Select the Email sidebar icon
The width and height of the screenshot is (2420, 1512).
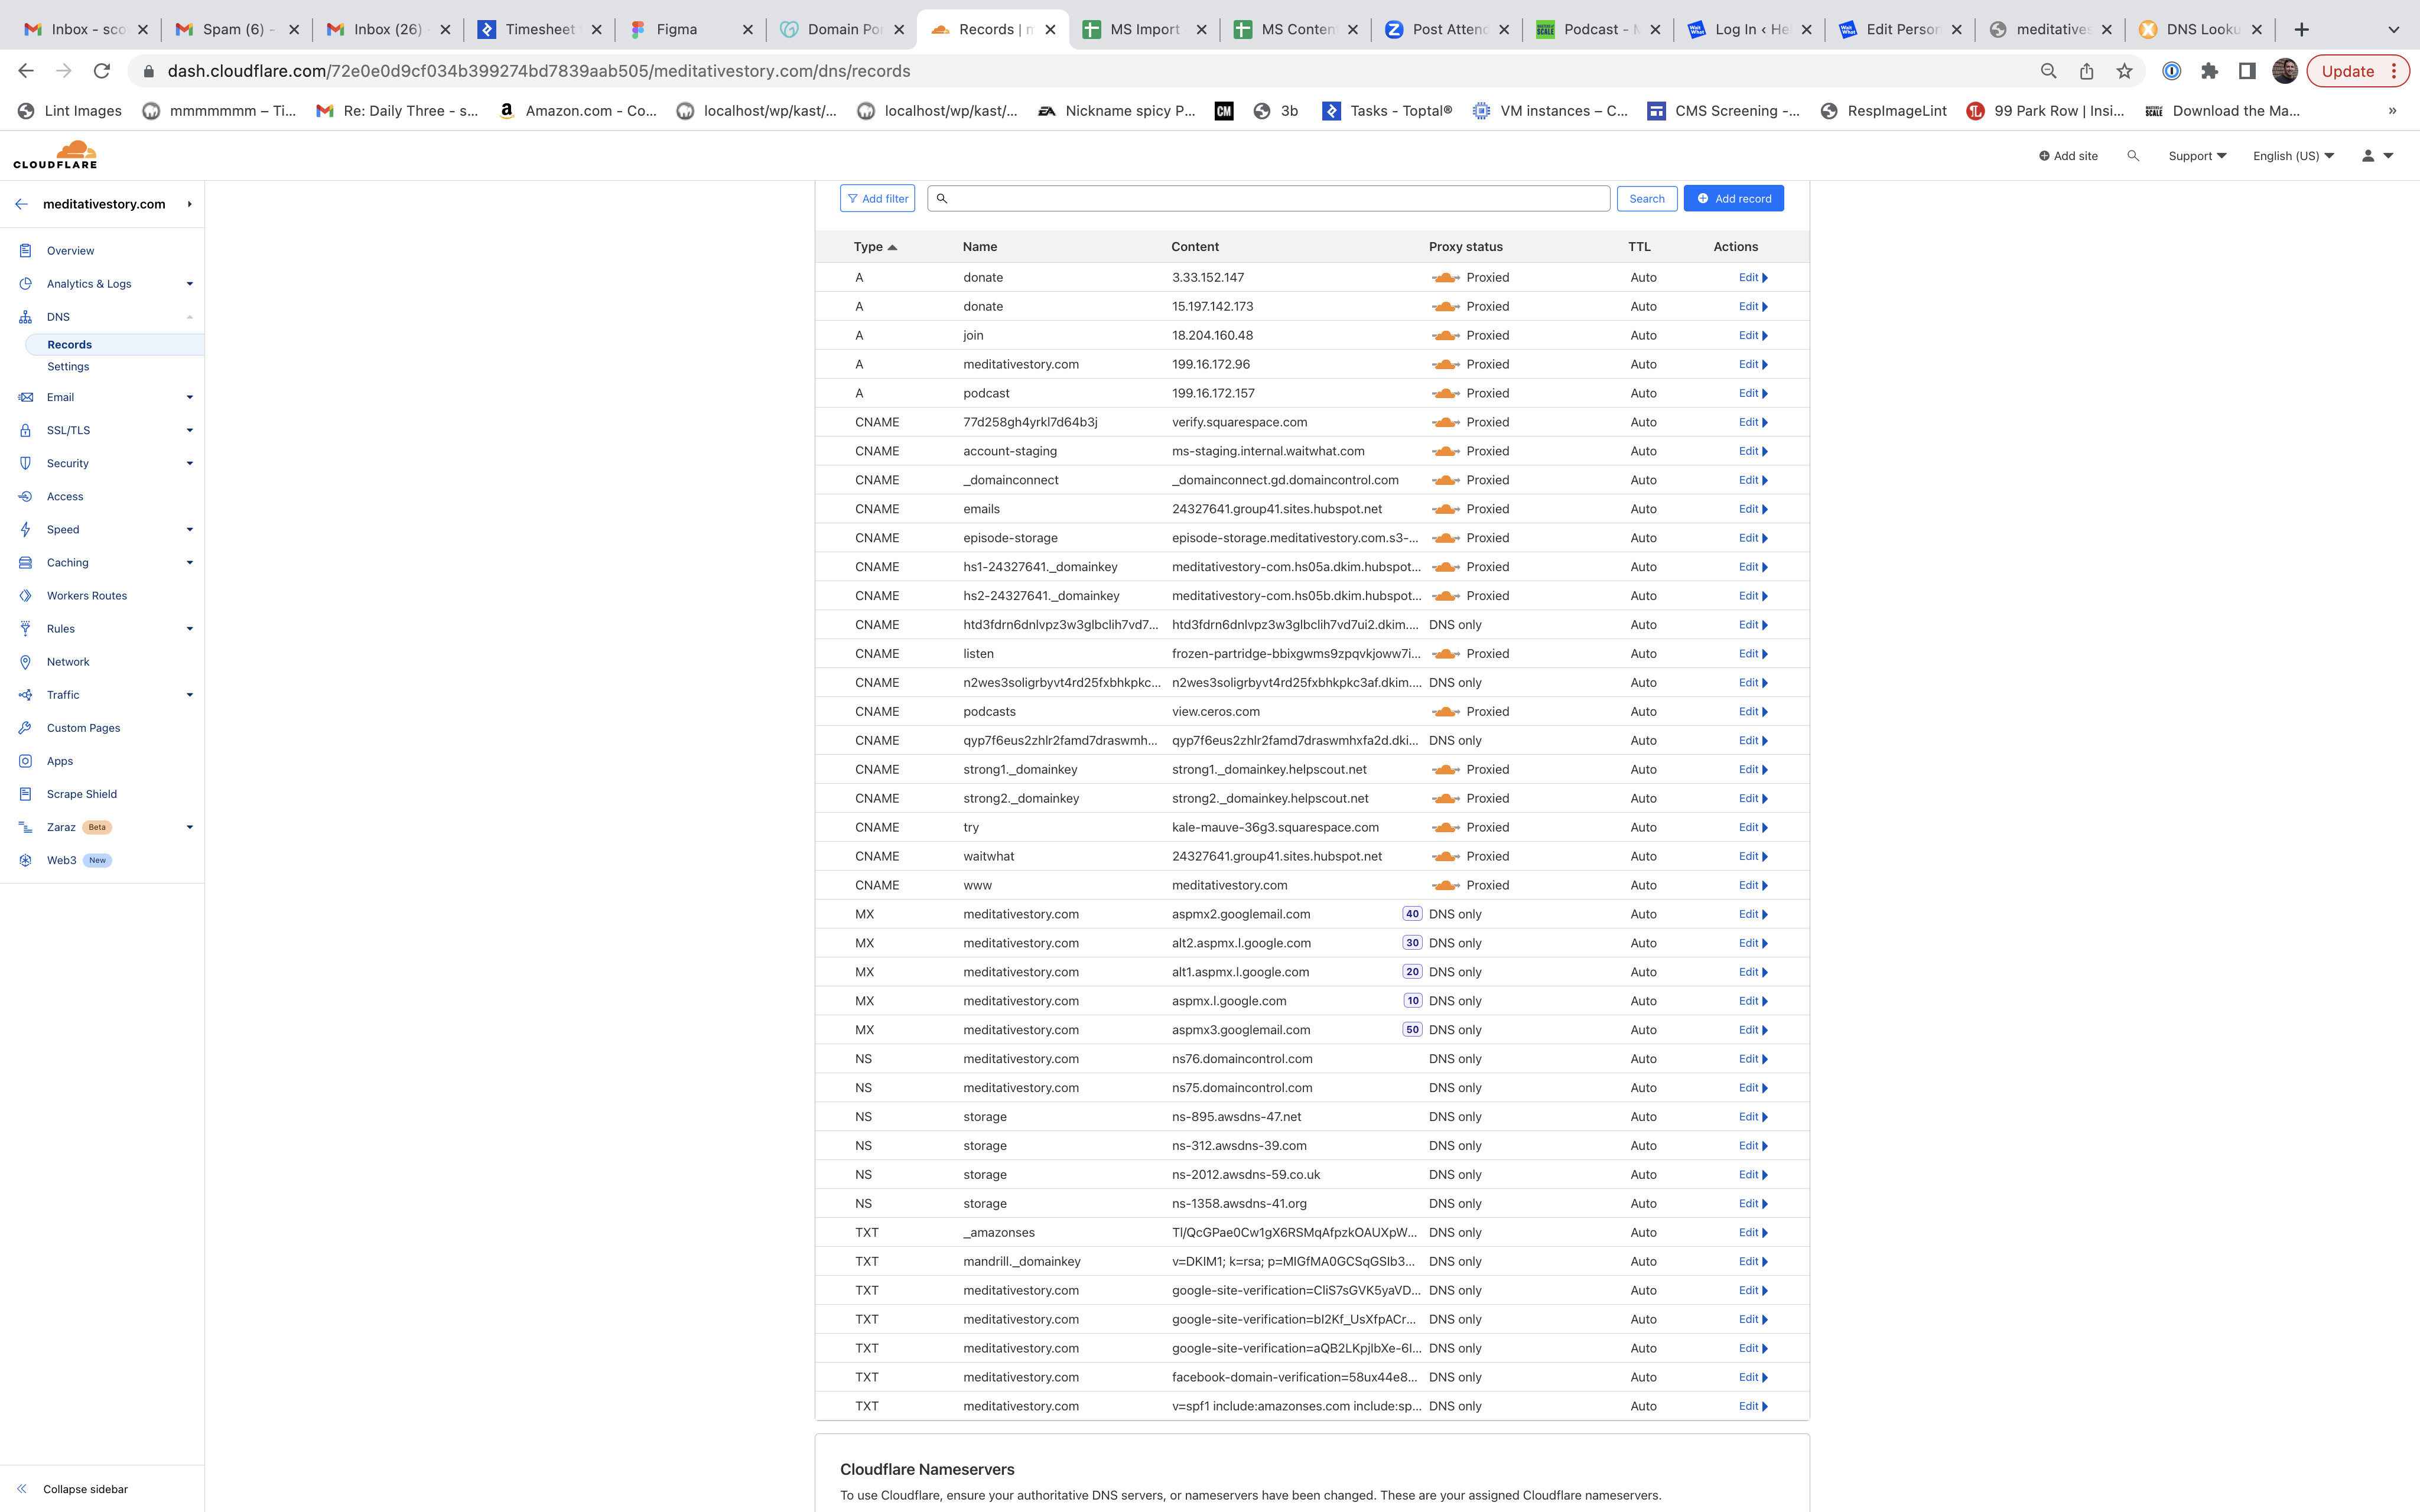coord(25,397)
